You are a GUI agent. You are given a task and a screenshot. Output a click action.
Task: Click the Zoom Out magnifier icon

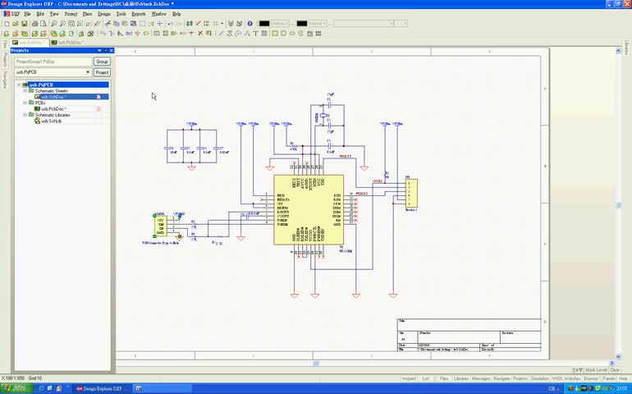pyautogui.click(x=62, y=24)
